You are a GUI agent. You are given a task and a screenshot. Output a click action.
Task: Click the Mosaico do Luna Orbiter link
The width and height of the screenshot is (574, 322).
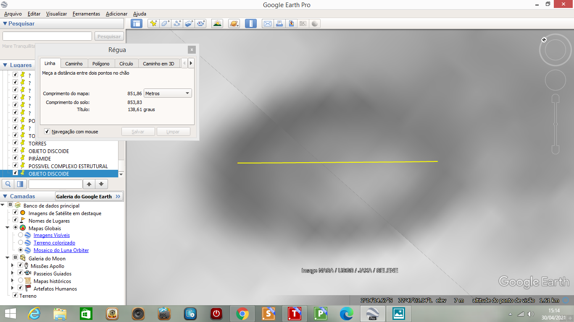coord(61,250)
